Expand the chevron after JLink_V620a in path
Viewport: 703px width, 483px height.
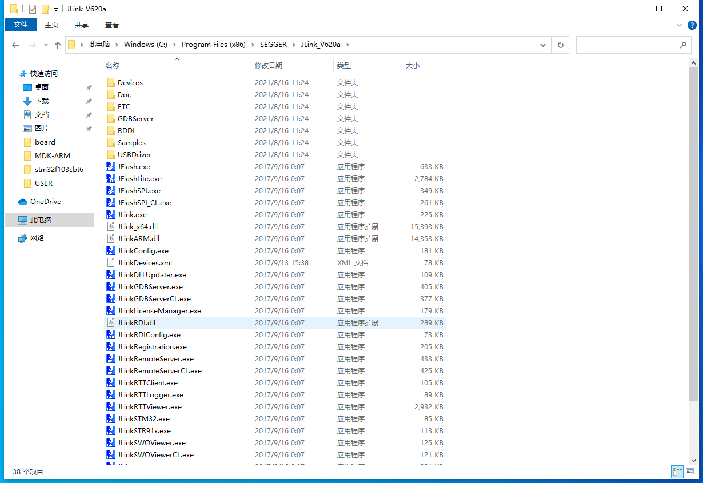pyautogui.click(x=346, y=45)
